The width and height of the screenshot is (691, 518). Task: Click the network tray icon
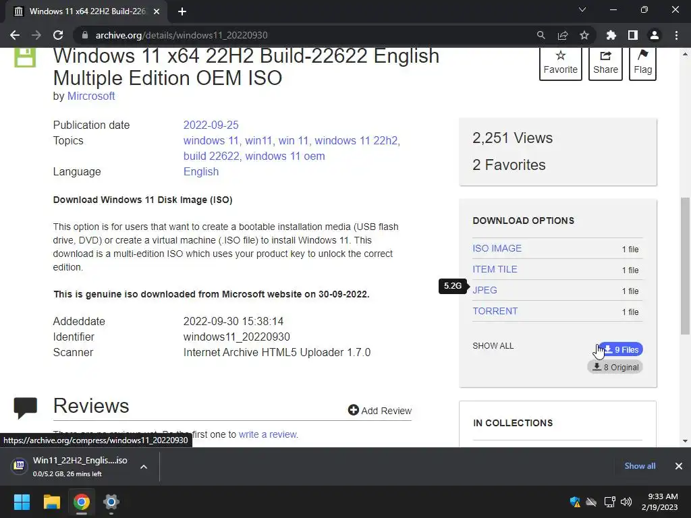point(609,502)
